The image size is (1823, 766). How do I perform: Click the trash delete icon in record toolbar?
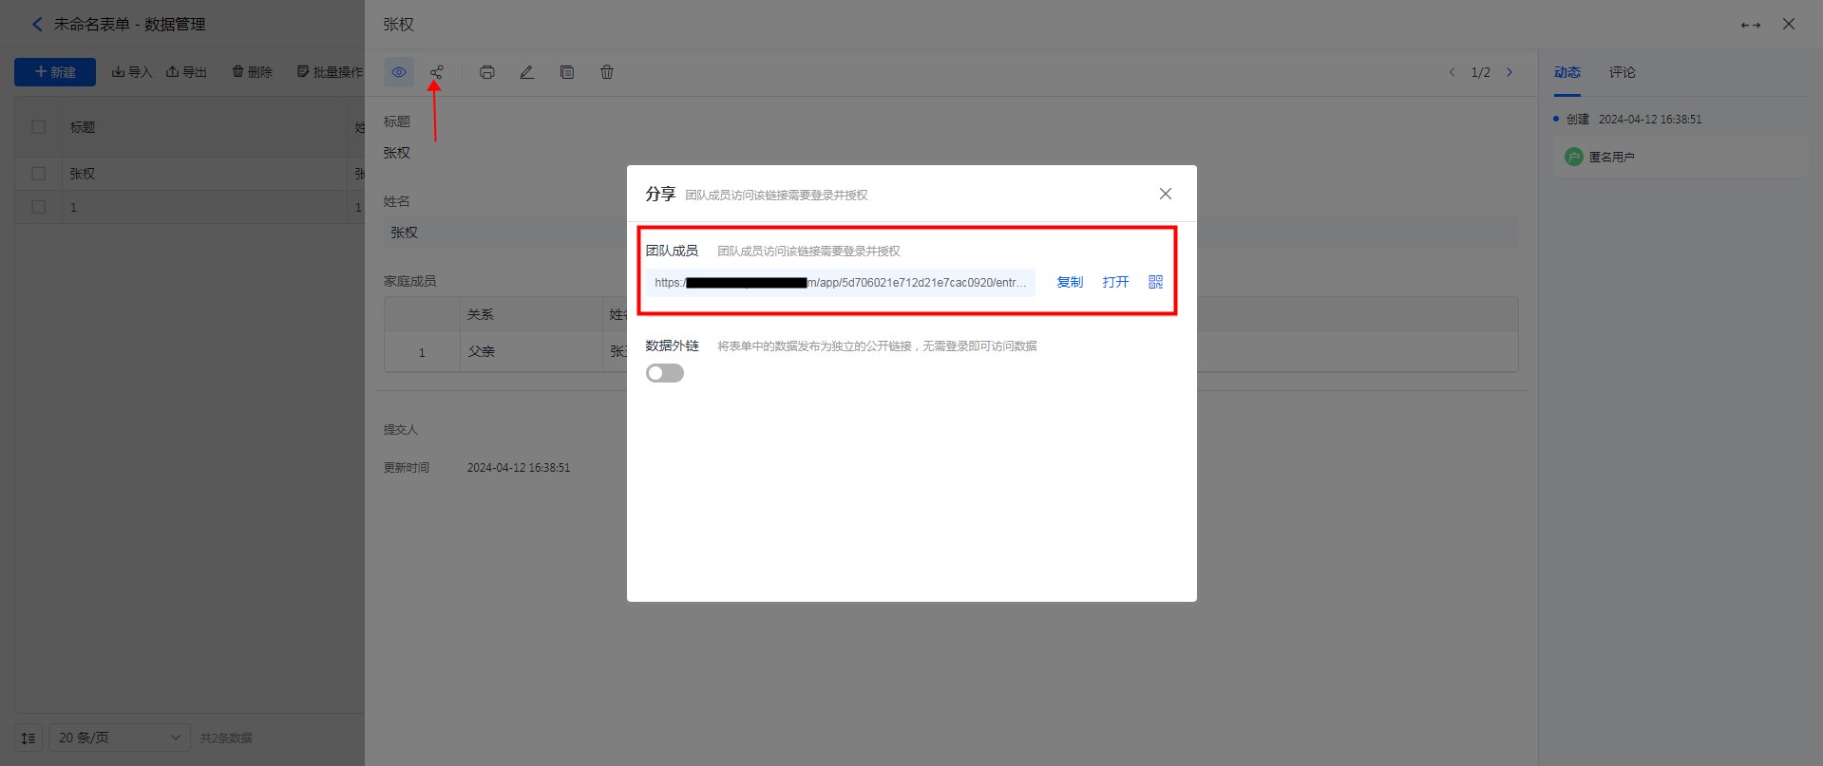coord(607,72)
